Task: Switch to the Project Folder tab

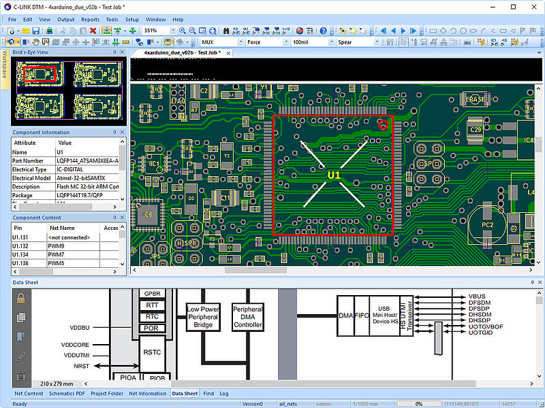Action: [107, 394]
